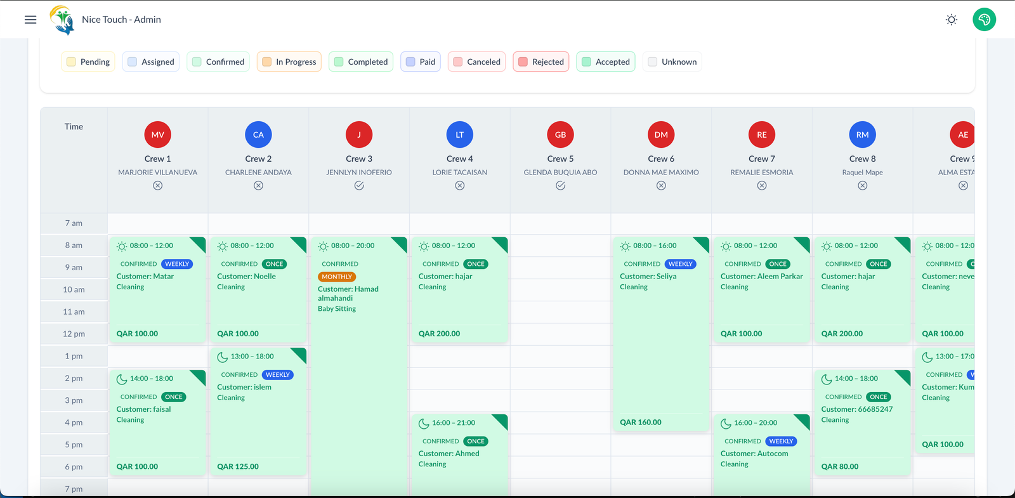Click WEEKLY badge on Seliya booking

680,264
